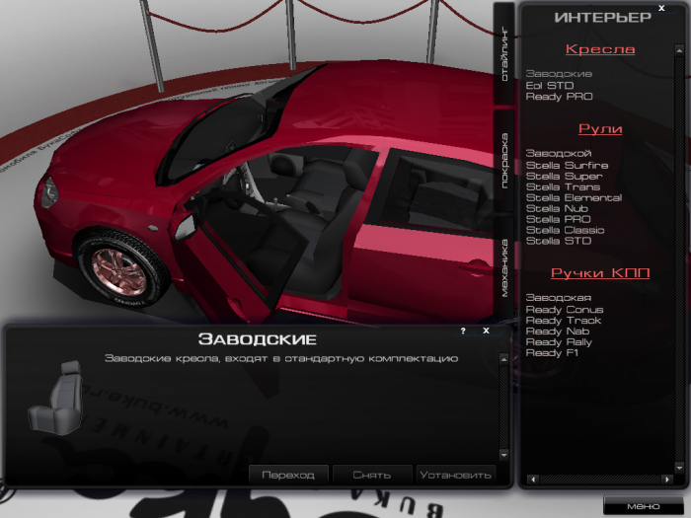Image resolution: width=691 pixels, height=518 pixels.
Task: Click the question mark help icon
Action: pos(463,331)
